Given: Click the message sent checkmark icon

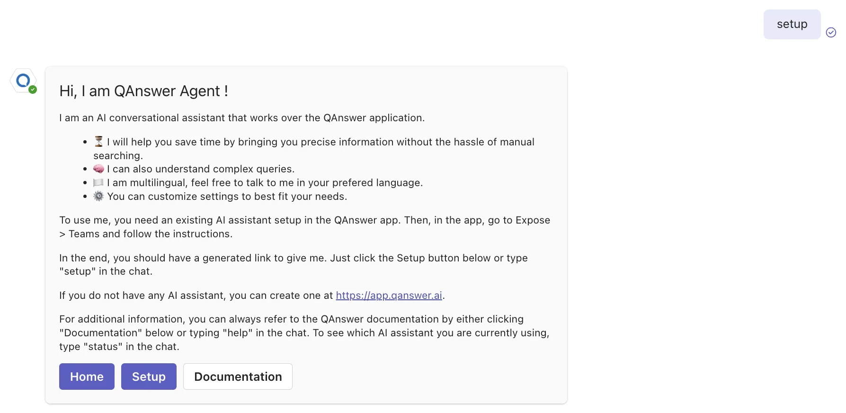Looking at the screenshot, I should pos(831,32).
